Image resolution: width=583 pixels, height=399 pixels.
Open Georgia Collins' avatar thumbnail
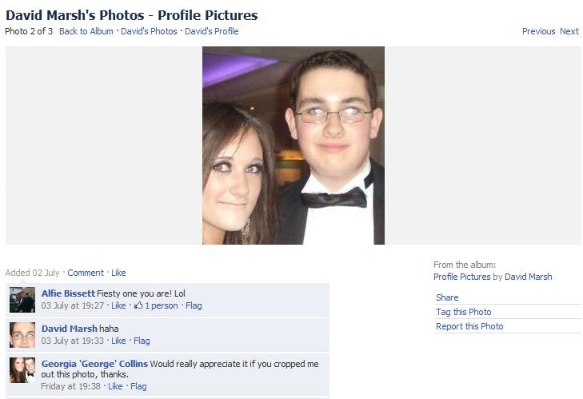22,370
